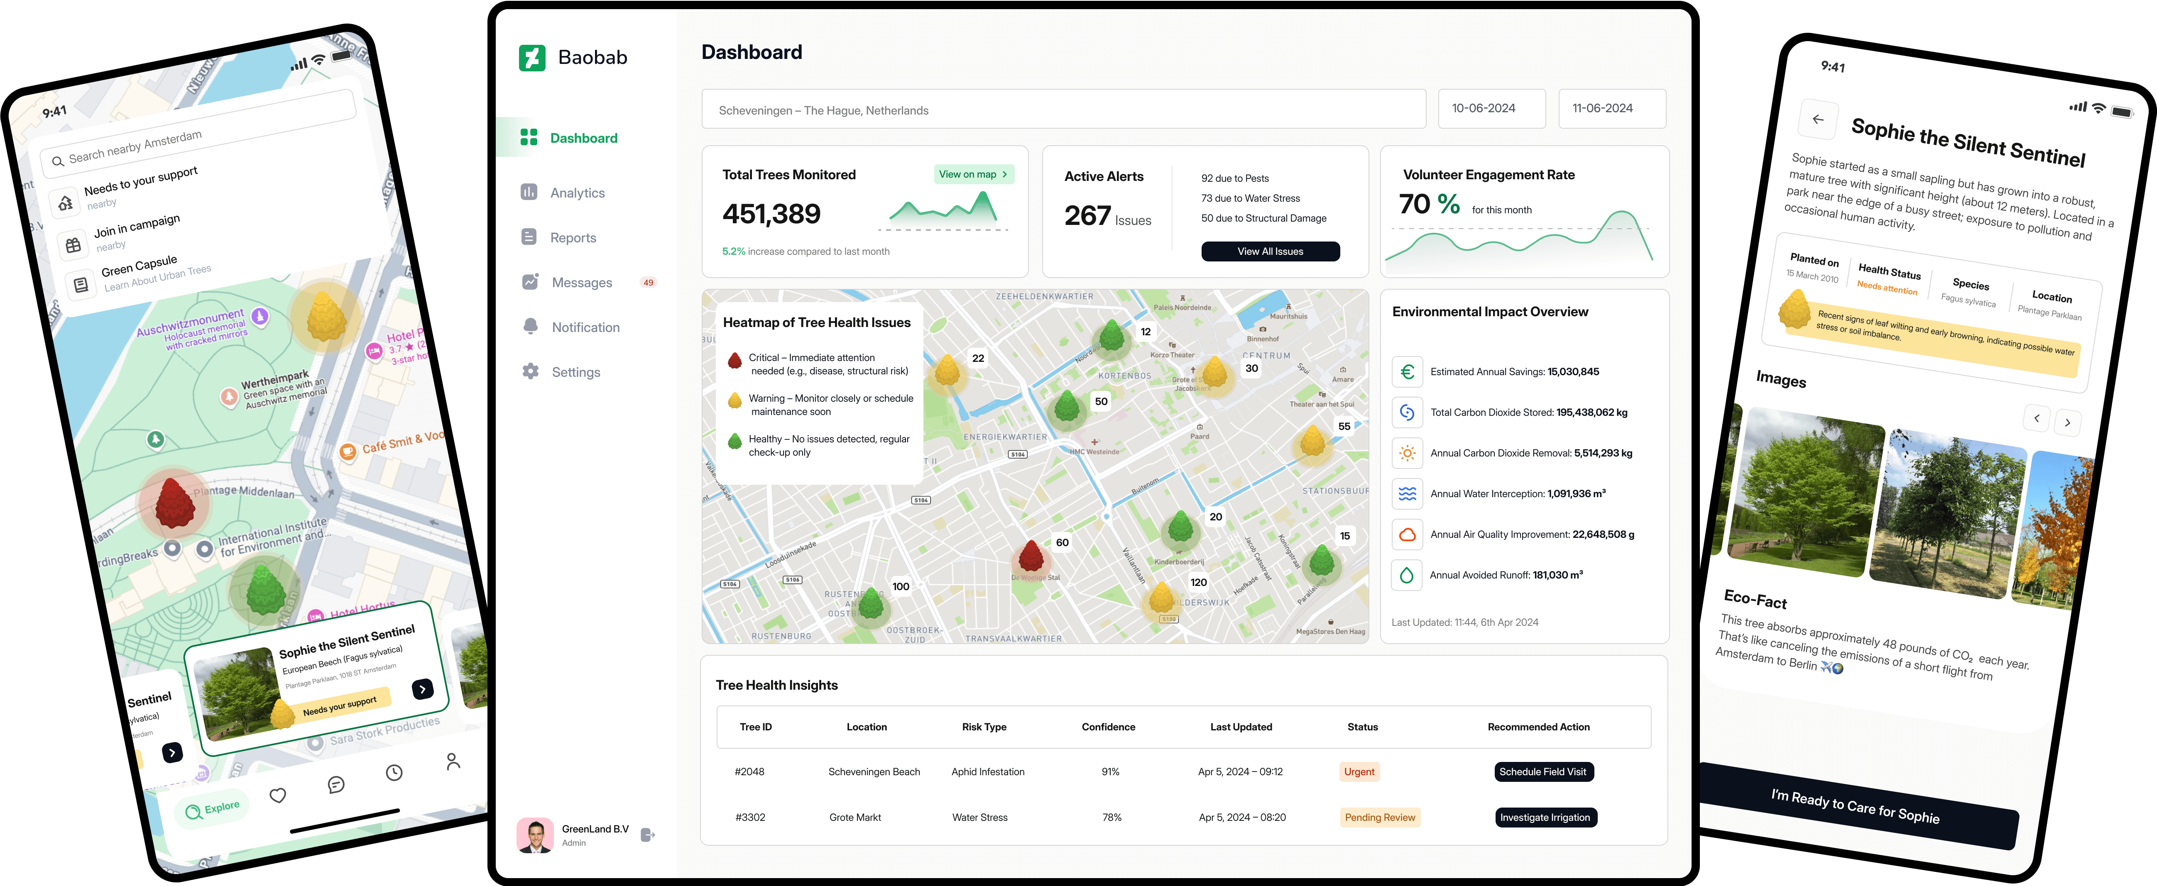This screenshot has width=2157, height=886.
Task: Click the heart favorites icon on left phone
Action: (x=278, y=795)
